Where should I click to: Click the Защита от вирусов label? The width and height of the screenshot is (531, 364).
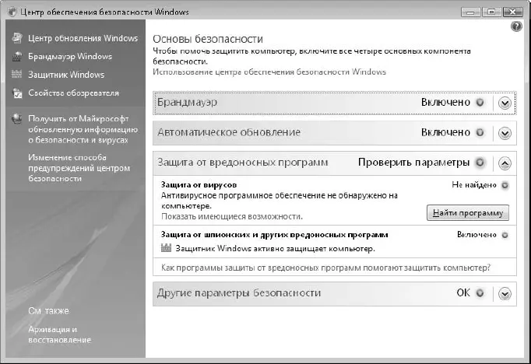pyautogui.click(x=199, y=184)
